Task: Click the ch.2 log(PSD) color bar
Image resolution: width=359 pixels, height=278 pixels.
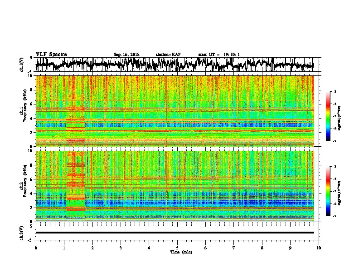Action: [328, 191]
